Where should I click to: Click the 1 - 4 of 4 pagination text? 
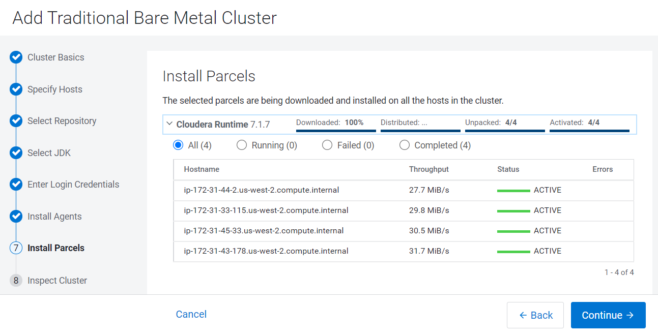619,272
